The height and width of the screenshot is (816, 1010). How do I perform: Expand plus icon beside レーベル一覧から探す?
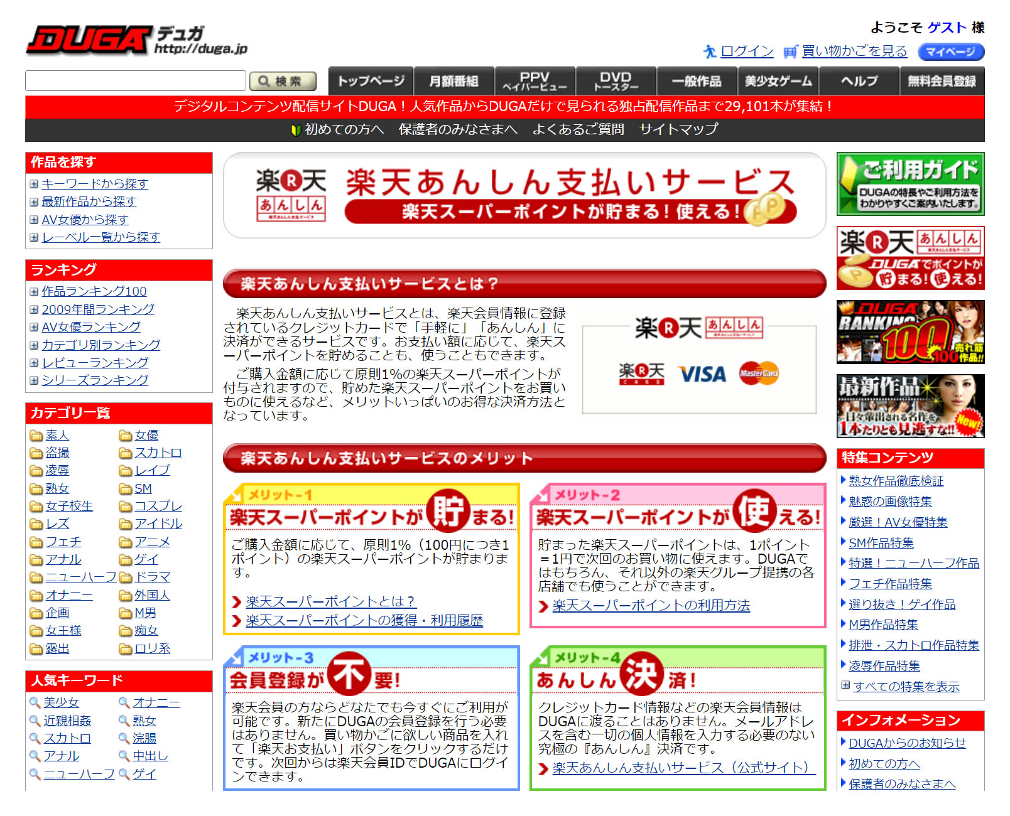34,238
